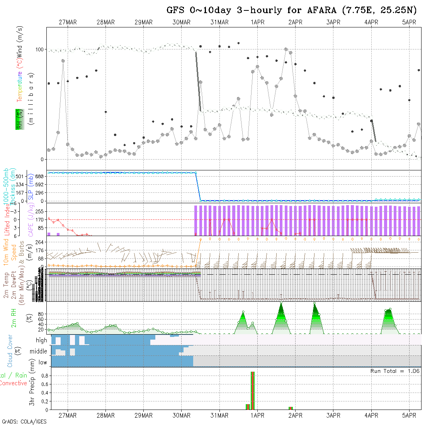Click the tallest precipitation bar near 1APR
The image size is (425, 425).
pos(253,391)
